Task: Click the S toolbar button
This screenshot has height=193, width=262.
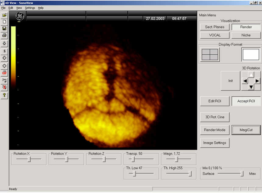Action: [4, 51]
